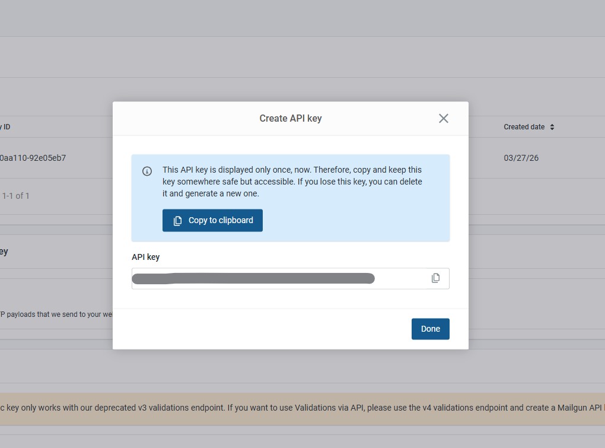Screen dimensions: 605x448
Task: Click the API key field label
Action: [x=145, y=257]
